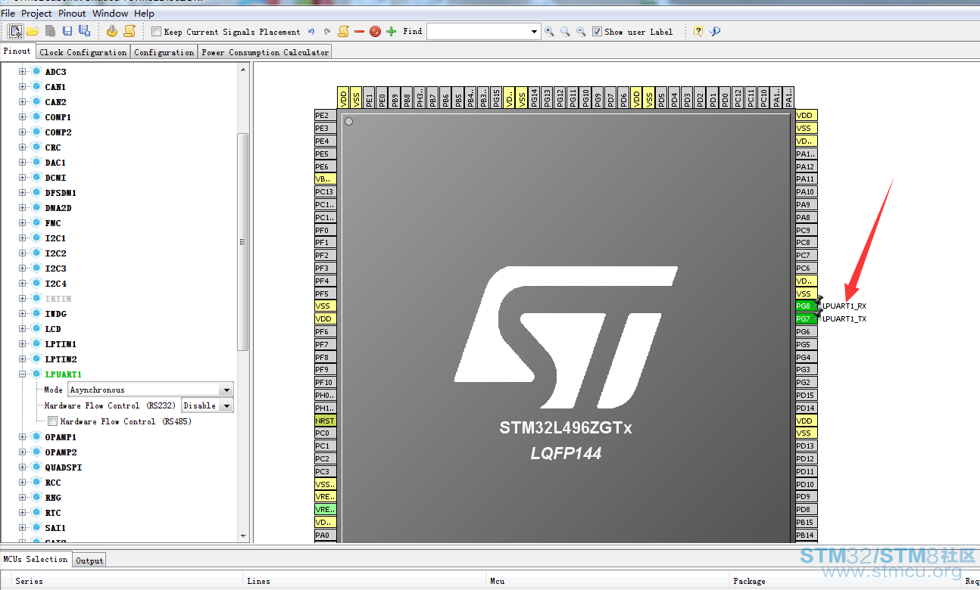The image size is (980, 590).
Task: Select the IWDG peripheral label
Action: click(x=55, y=314)
